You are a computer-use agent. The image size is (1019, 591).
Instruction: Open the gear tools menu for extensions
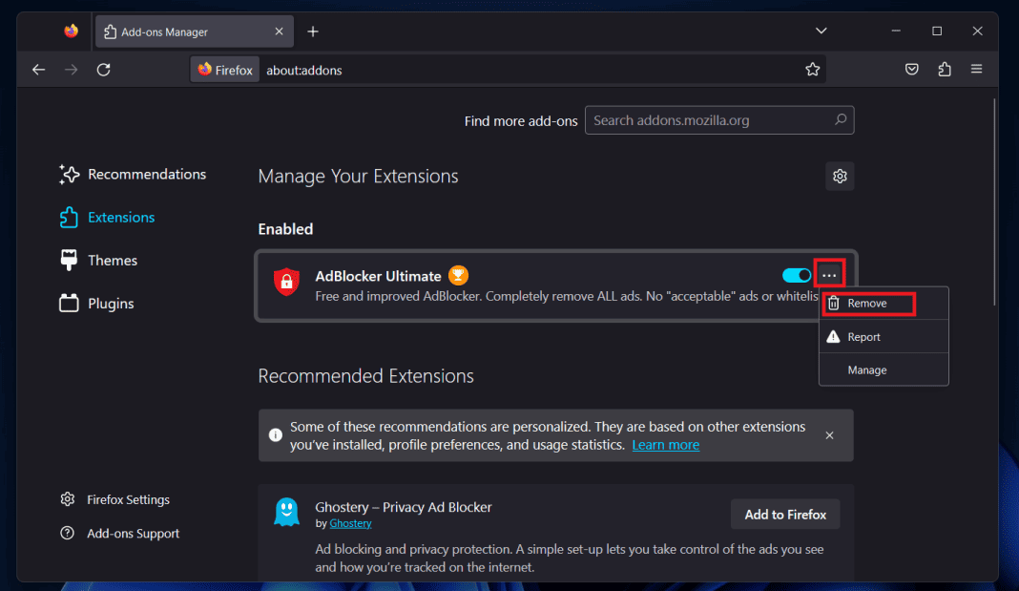tap(840, 177)
